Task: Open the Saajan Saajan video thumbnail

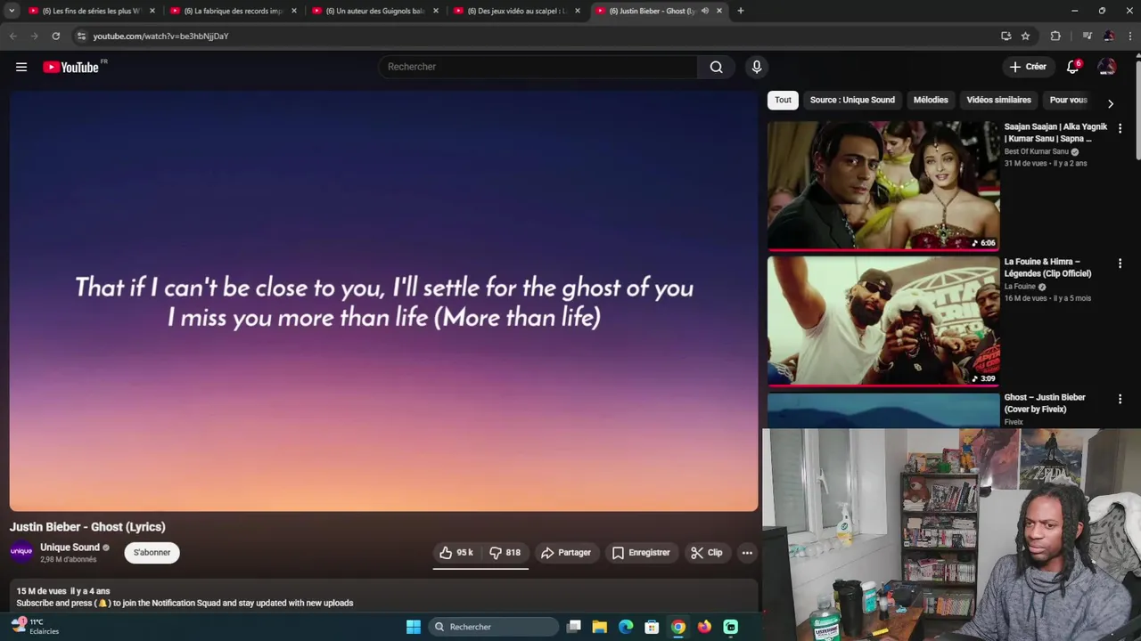Action: (x=883, y=186)
